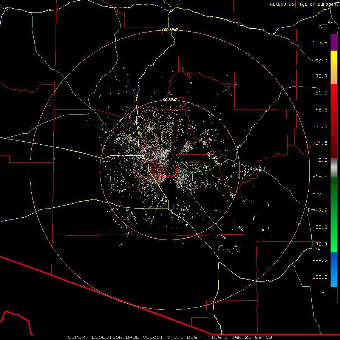Viewport: 340px width, 340px height.
Task: Select the 92.3 legend value
Action: pyautogui.click(x=321, y=59)
